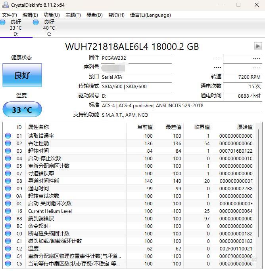The width and height of the screenshot is (265, 271).
Task: Click the CrystalDiskInfo title bar app icon
Action: tap(6, 5)
